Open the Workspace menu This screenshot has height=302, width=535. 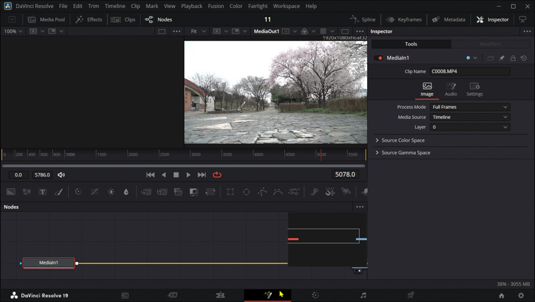(x=286, y=6)
